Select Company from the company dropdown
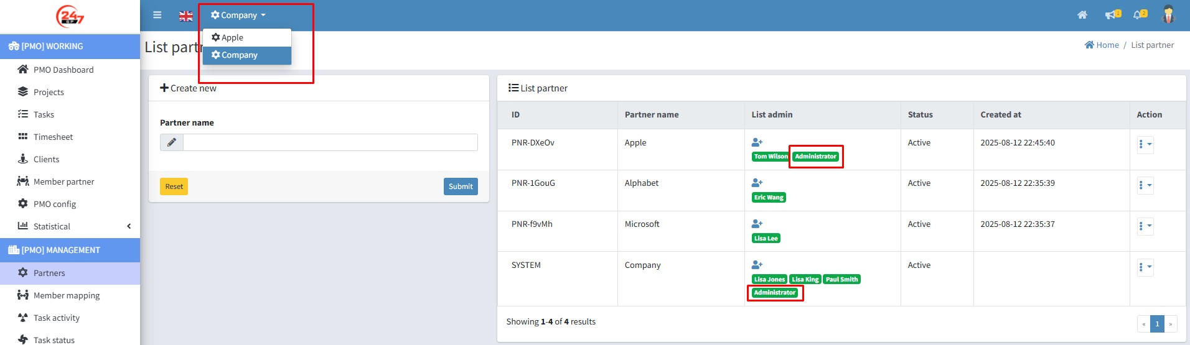 tap(247, 55)
